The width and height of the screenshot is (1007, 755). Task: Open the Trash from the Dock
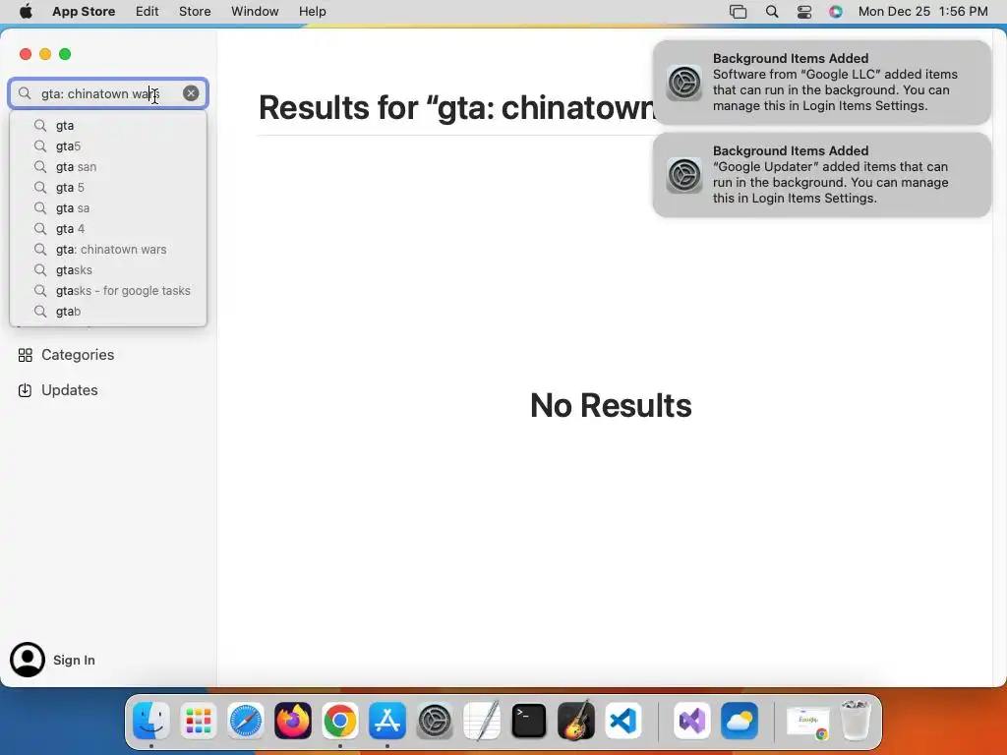coord(856,721)
